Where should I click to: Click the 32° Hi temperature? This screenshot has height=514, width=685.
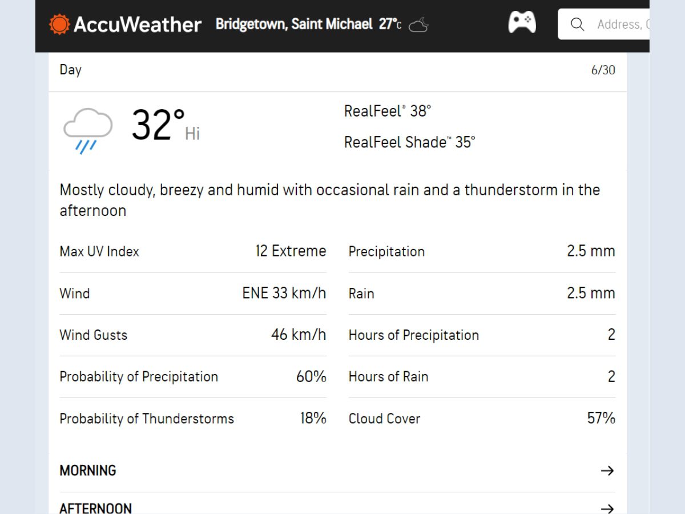click(x=165, y=125)
